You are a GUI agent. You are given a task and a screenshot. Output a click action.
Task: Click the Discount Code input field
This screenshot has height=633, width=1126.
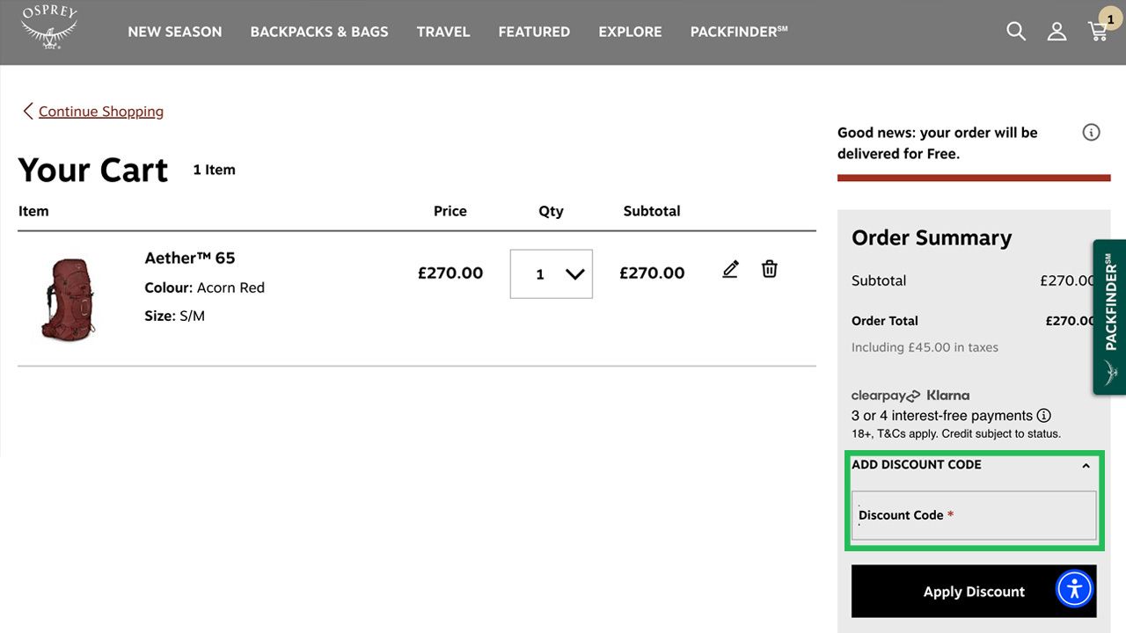pos(974,515)
